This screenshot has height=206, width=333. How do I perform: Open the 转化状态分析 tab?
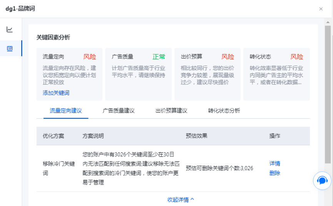click(x=224, y=111)
